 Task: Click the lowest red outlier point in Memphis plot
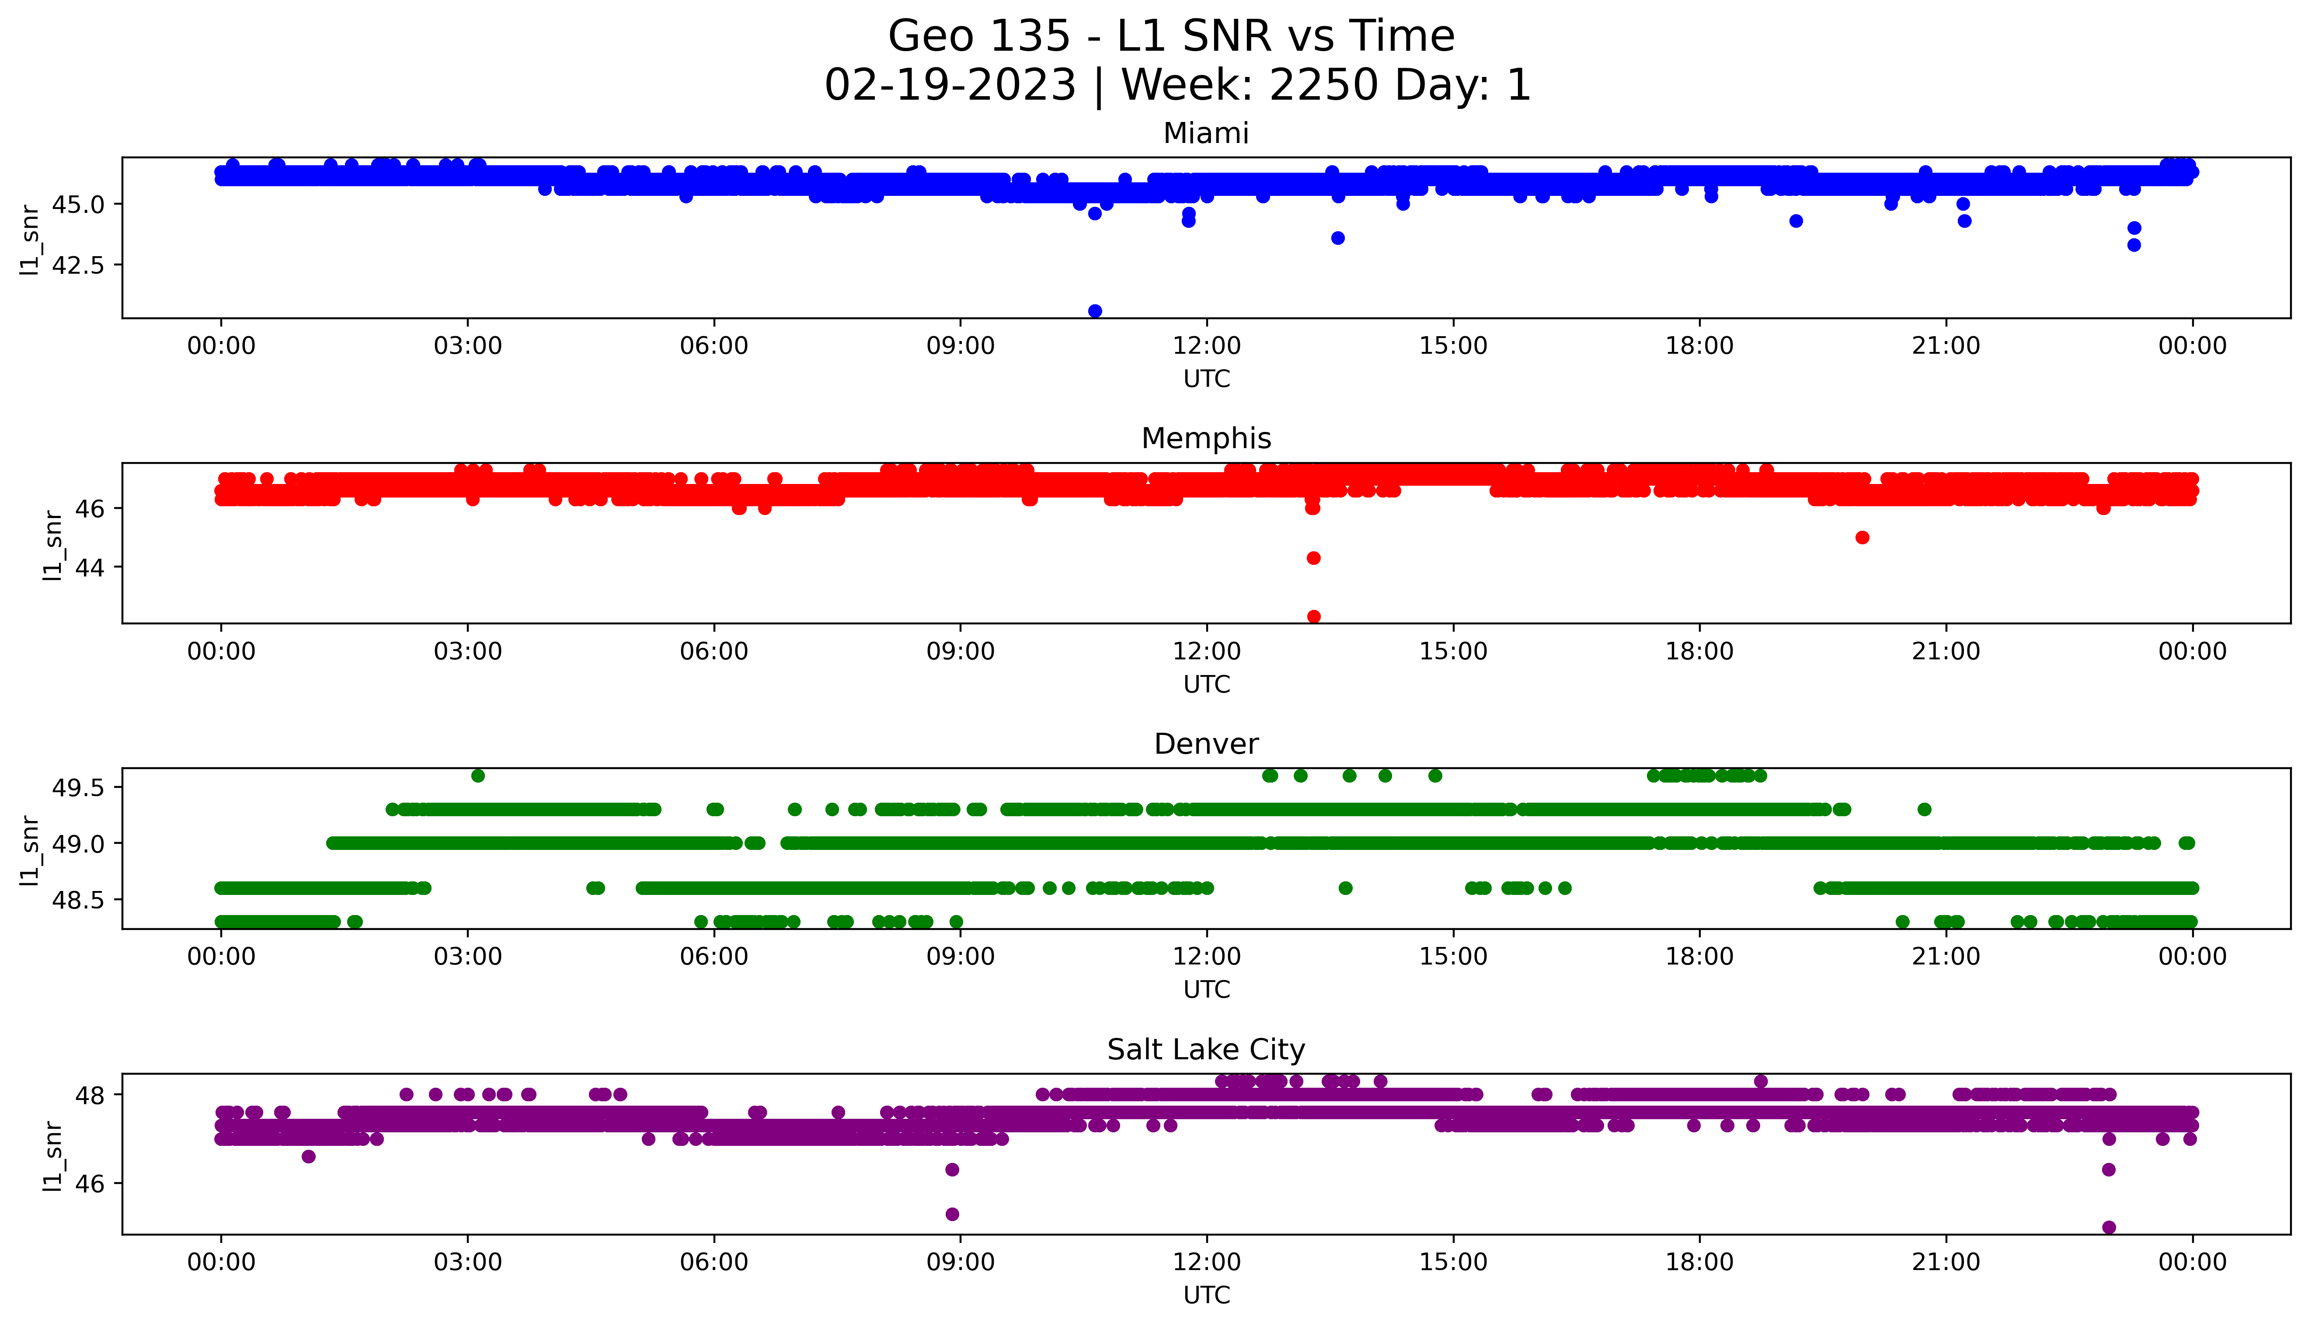[1314, 617]
